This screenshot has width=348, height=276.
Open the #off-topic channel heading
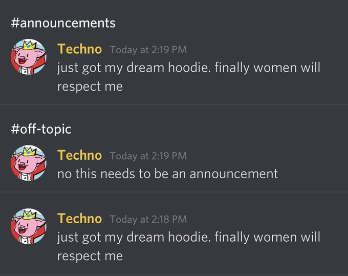(x=41, y=129)
